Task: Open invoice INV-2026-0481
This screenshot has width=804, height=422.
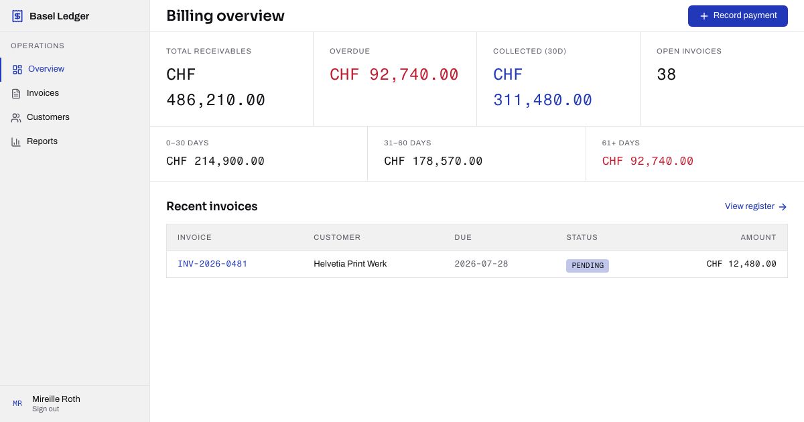Action: [212, 264]
